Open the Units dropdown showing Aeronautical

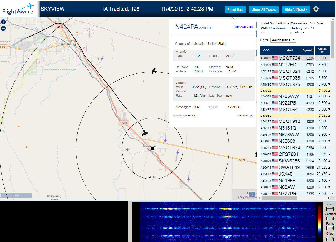[x=283, y=40]
